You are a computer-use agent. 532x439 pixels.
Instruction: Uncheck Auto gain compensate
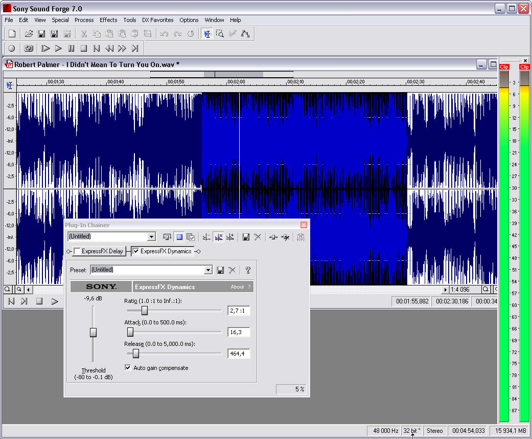point(128,368)
